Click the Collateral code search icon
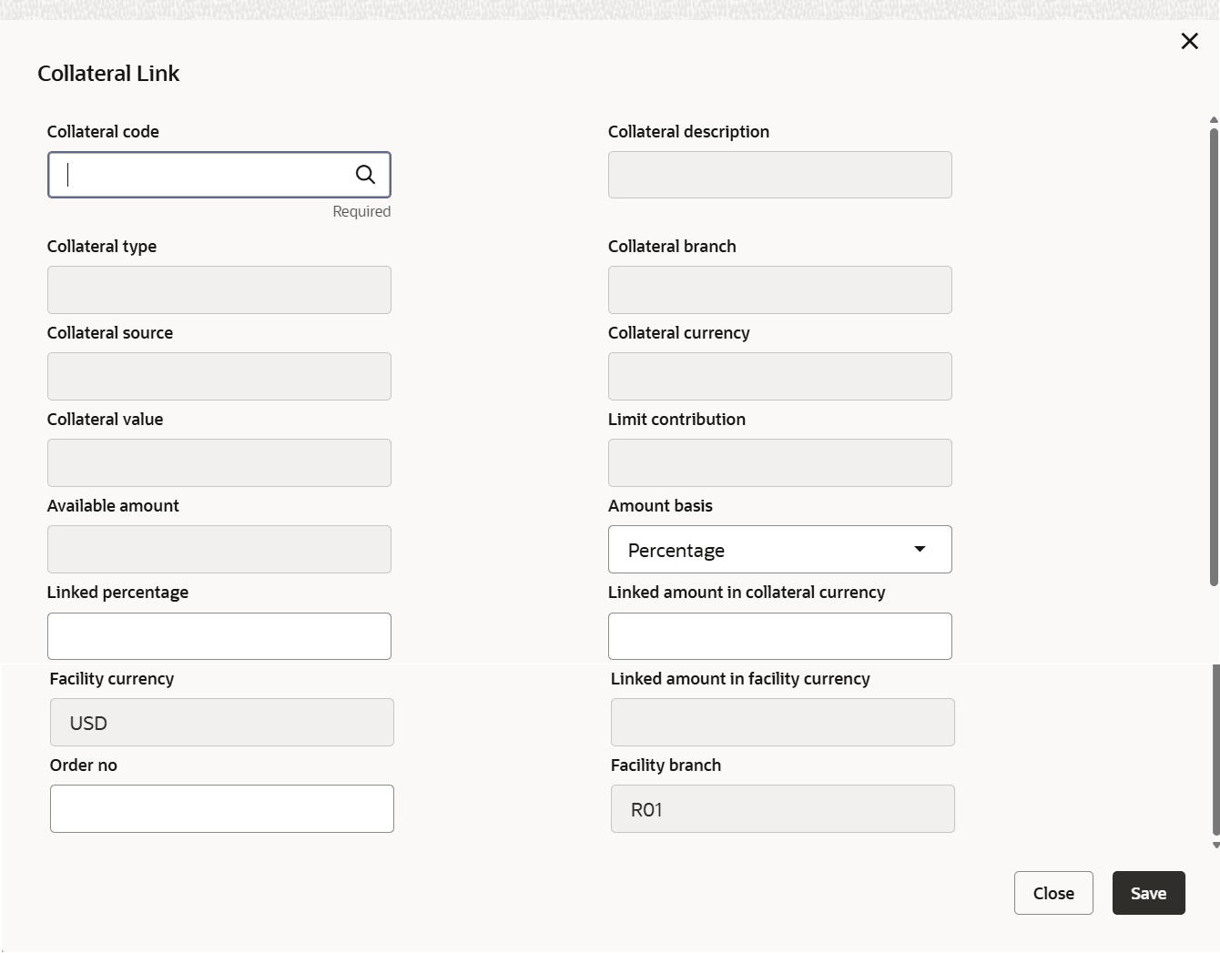 365,175
